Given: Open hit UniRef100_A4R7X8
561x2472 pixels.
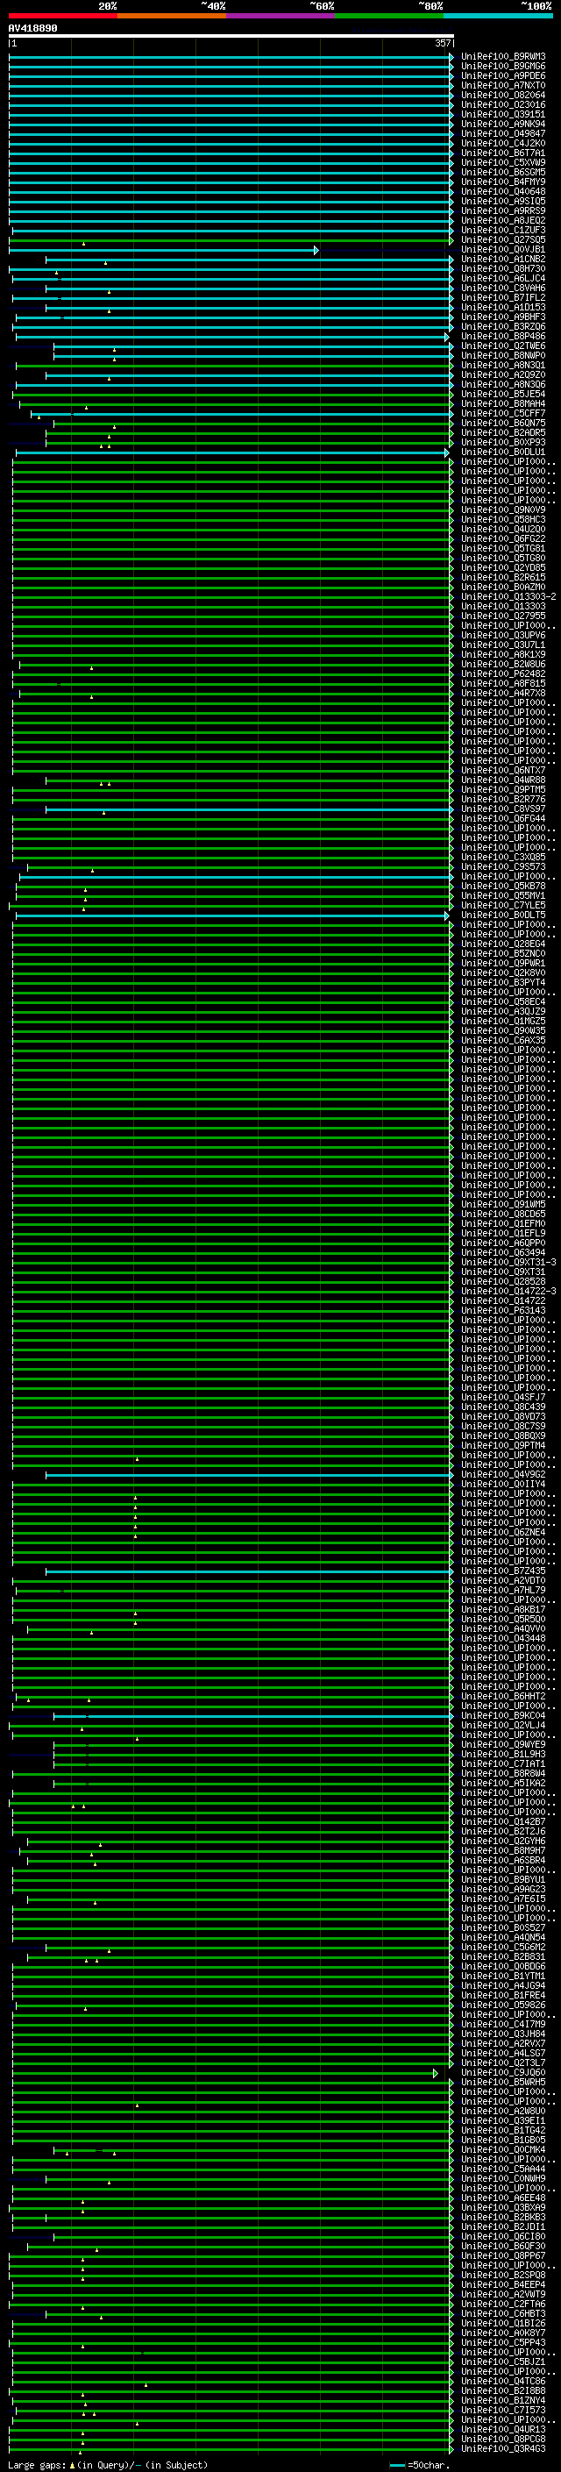Looking at the screenshot, I should click(503, 693).
